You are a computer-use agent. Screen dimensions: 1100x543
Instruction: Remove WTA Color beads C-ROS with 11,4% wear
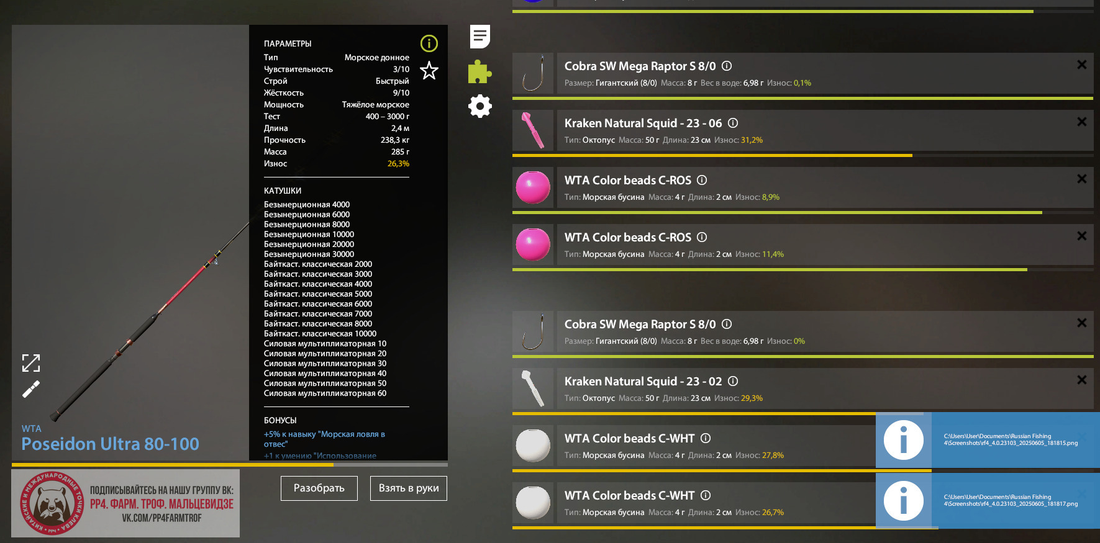[x=1082, y=236]
